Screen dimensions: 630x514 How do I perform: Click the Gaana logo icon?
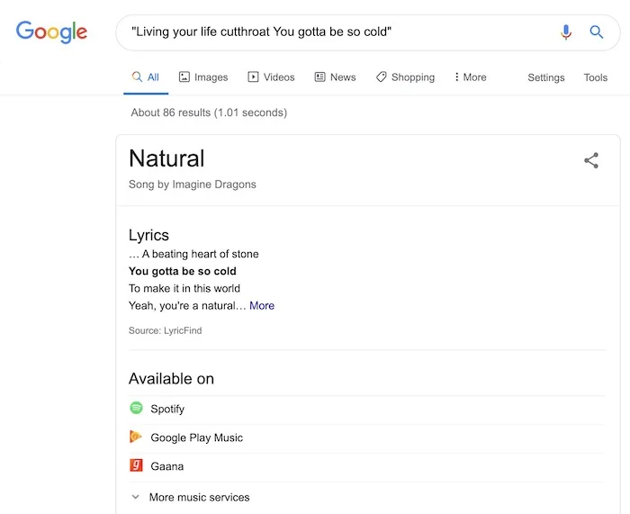click(136, 465)
